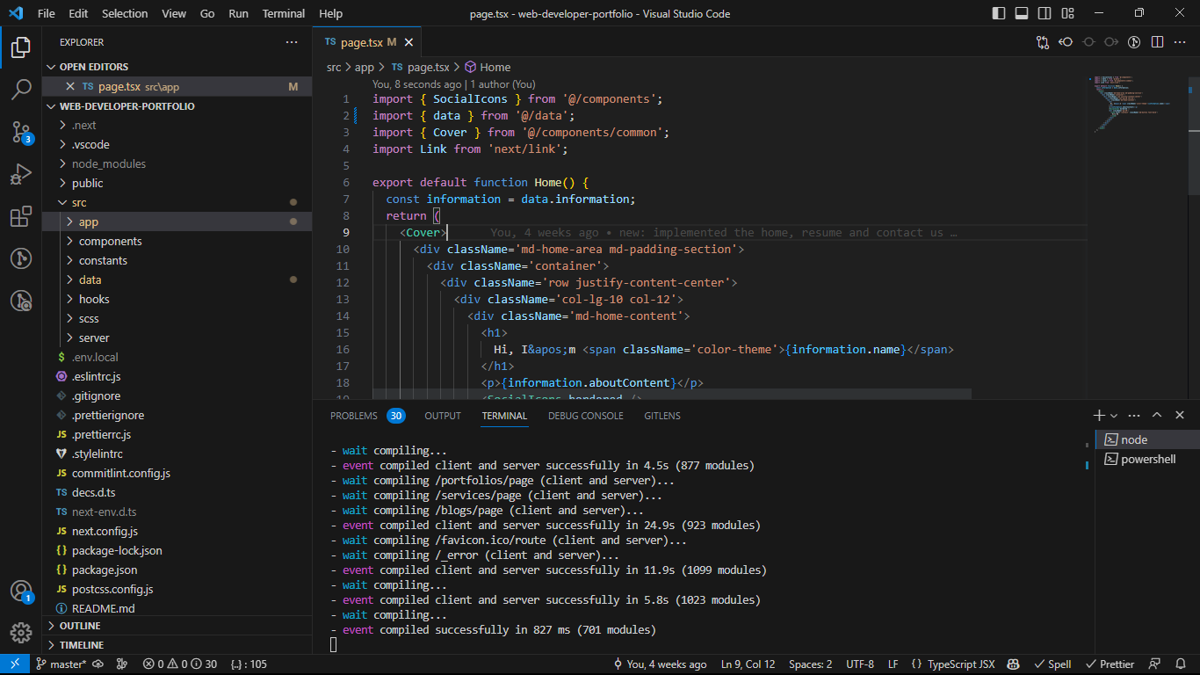Switch to the Problems panel tab
Viewport: 1200px width, 675px height.
(x=367, y=416)
